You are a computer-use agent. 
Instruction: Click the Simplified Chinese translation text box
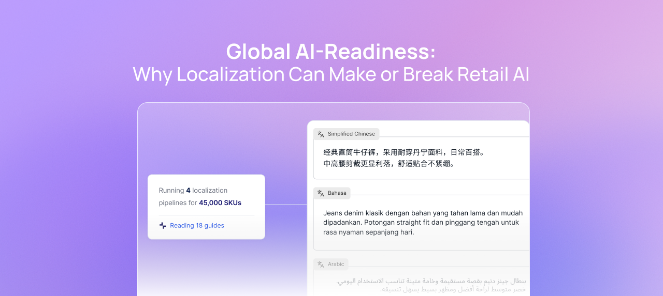[x=422, y=158]
